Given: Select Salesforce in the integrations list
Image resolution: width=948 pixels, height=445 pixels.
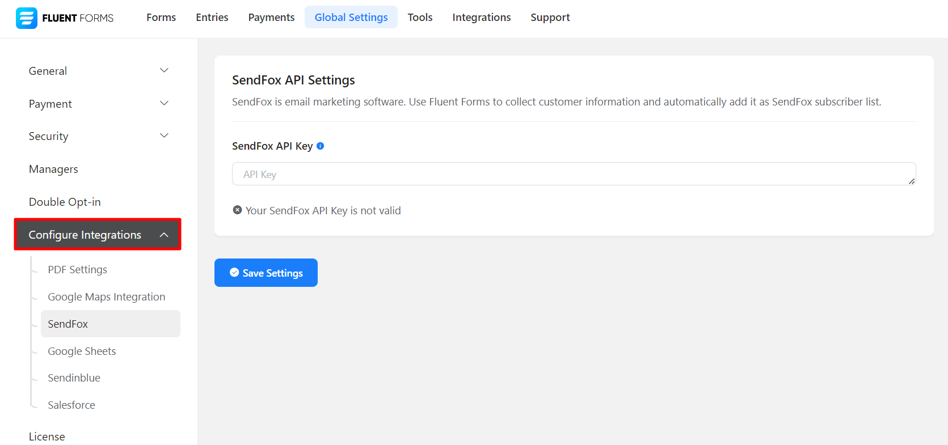Looking at the screenshot, I should pyautogui.click(x=71, y=405).
